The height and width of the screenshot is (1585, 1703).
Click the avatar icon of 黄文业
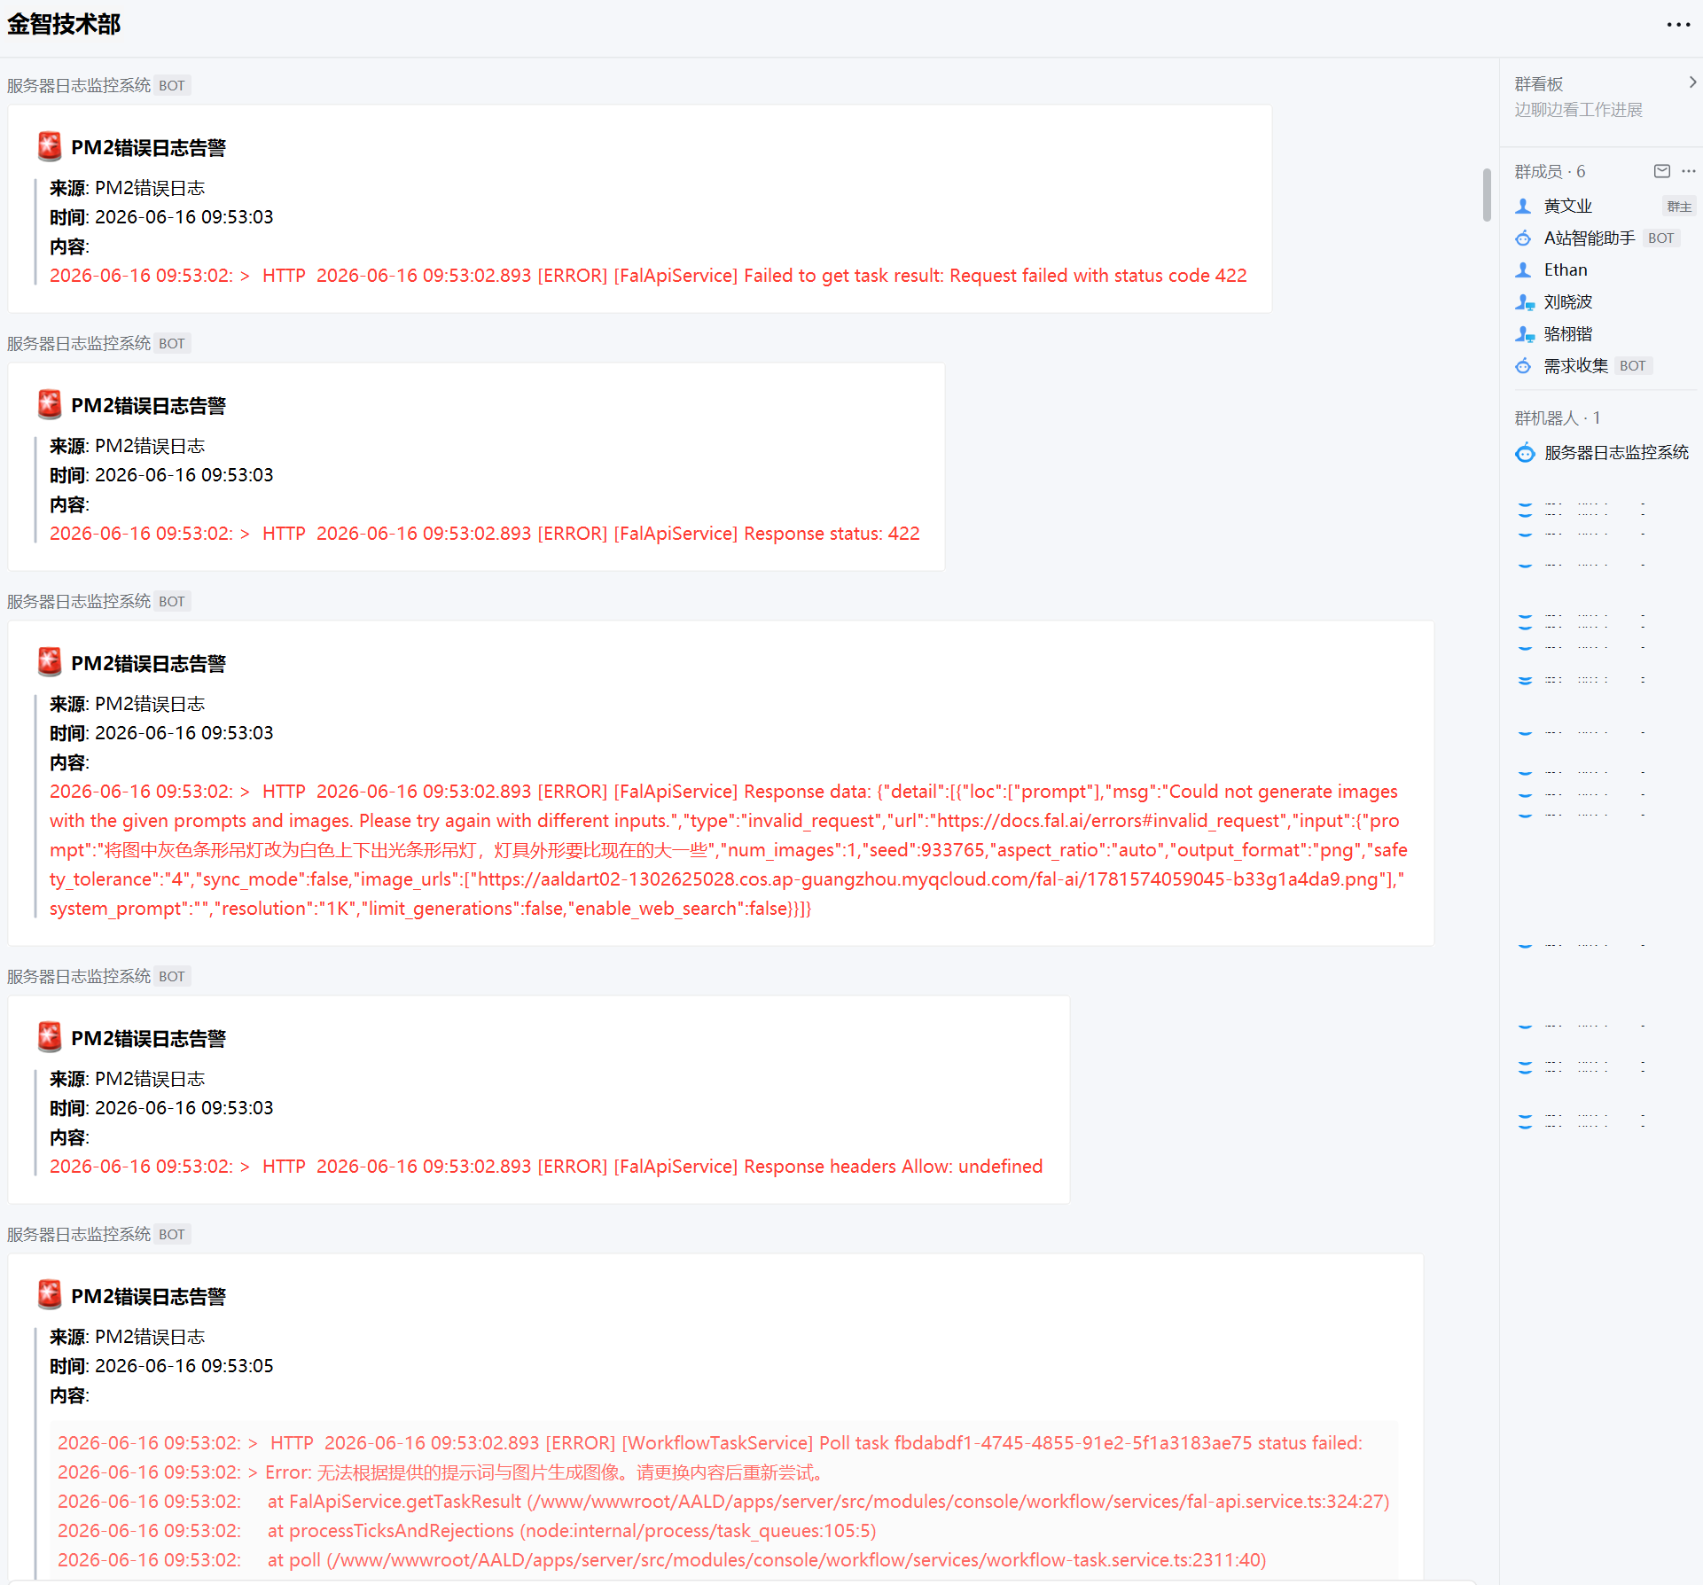[1524, 207]
